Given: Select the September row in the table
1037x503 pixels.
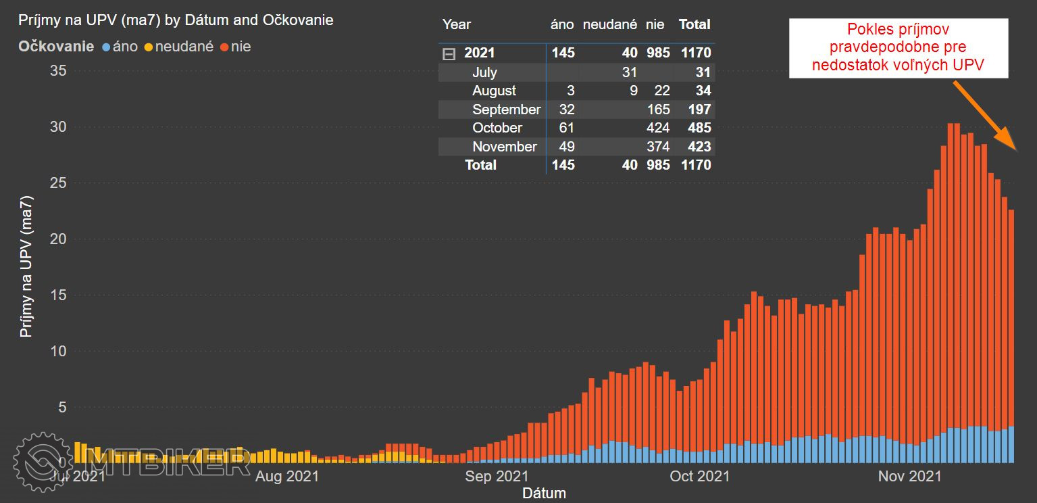Looking at the screenshot, I should (x=506, y=110).
